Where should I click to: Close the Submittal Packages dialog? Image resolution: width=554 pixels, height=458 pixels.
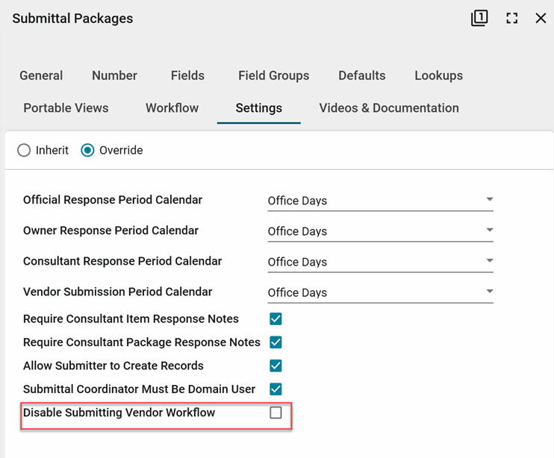[x=541, y=19]
